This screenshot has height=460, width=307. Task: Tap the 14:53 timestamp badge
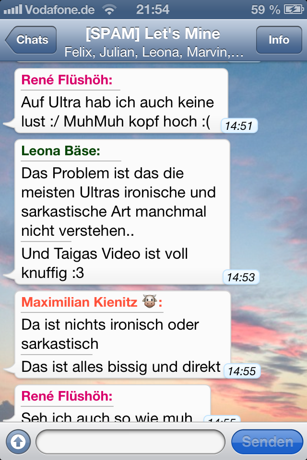241,277
